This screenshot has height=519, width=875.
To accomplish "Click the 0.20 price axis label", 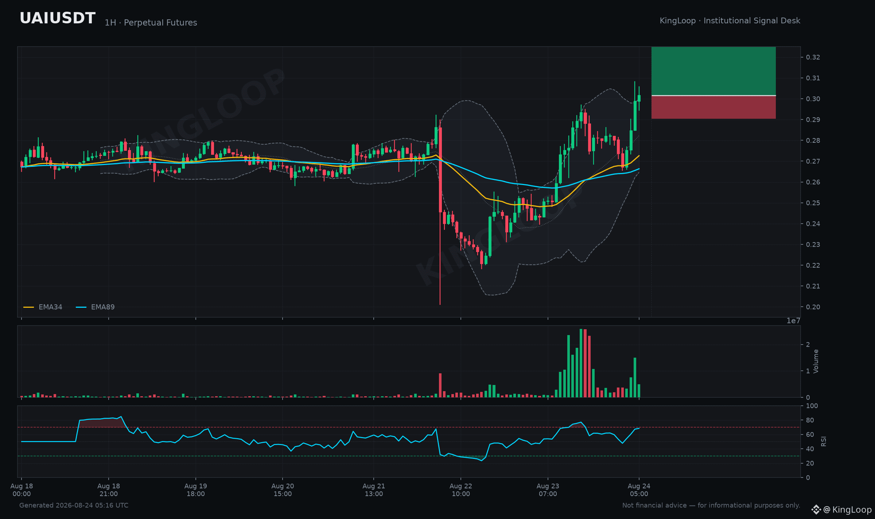I will point(813,307).
